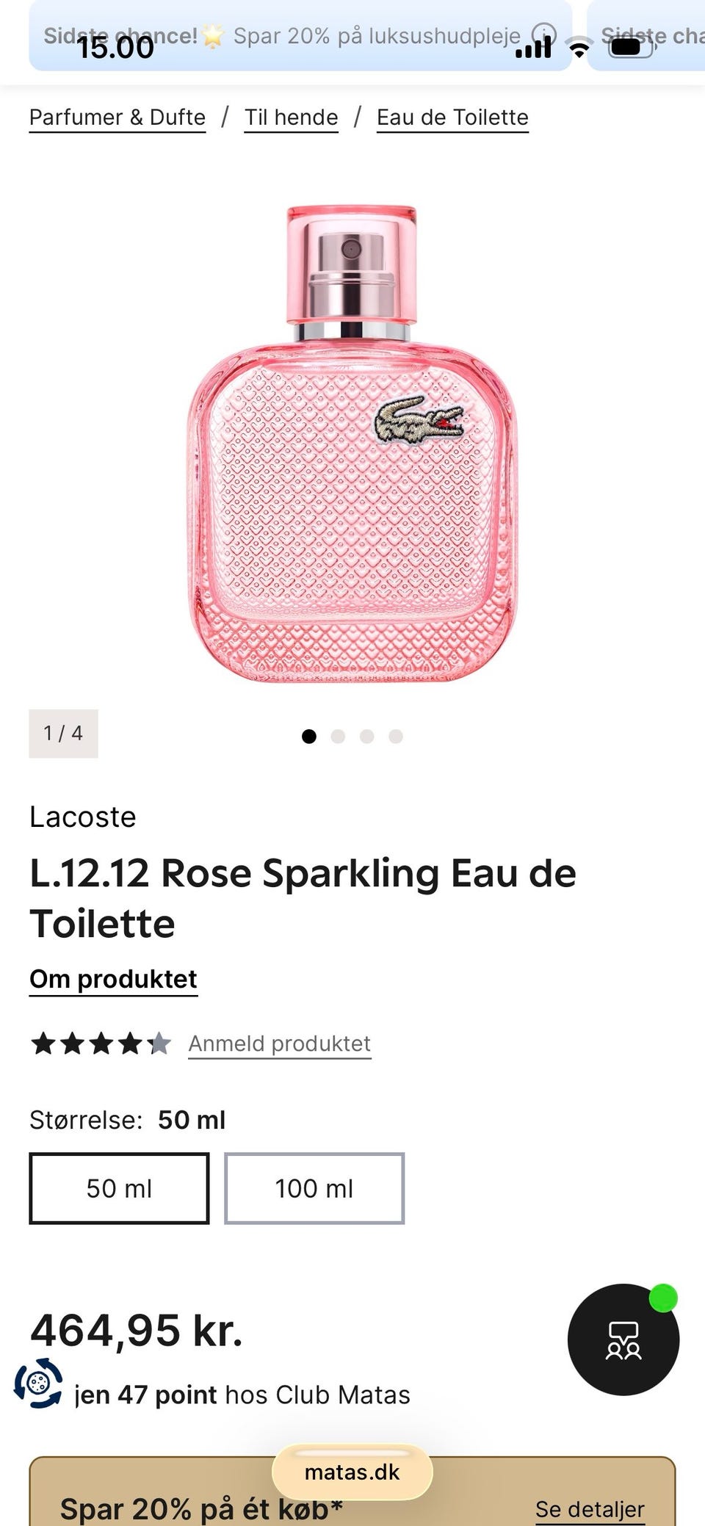Tap the Wi-Fi status icon
The height and width of the screenshot is (1526, 705).
[579, 48]
